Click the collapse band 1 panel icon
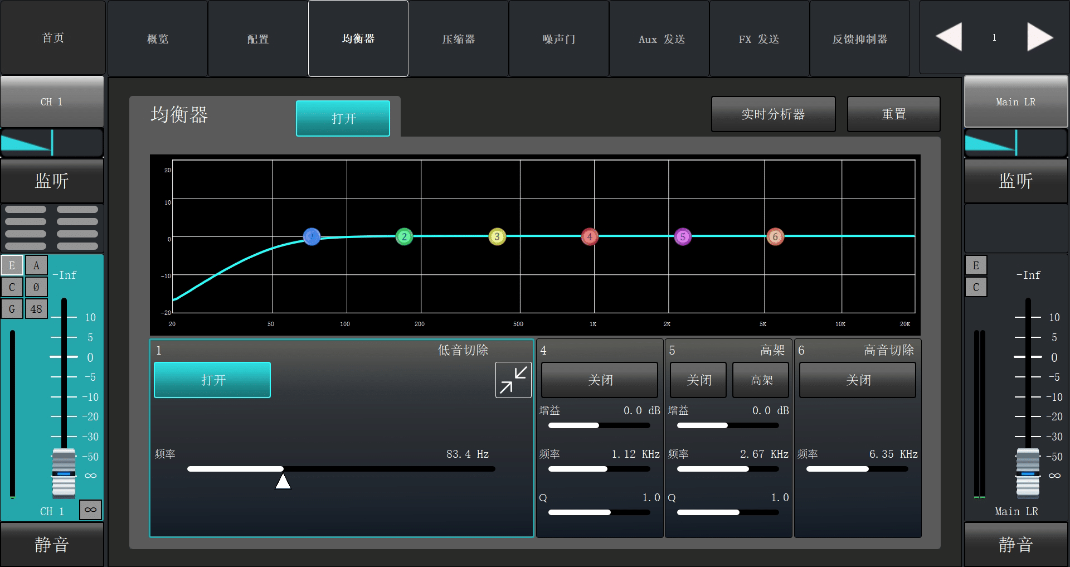Image resolution: width=1070 pixels, height=567 pixels. (513, 380)
